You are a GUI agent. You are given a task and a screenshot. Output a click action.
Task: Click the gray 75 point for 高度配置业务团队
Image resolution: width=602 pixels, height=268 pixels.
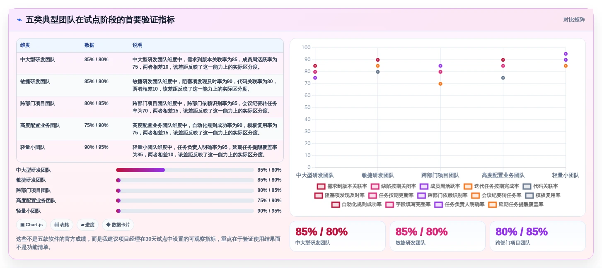pos(503,78)
